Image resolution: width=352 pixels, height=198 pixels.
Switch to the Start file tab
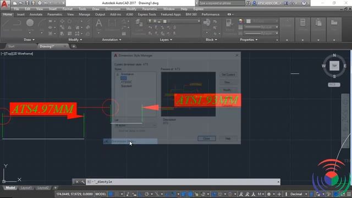click(11, 46)
